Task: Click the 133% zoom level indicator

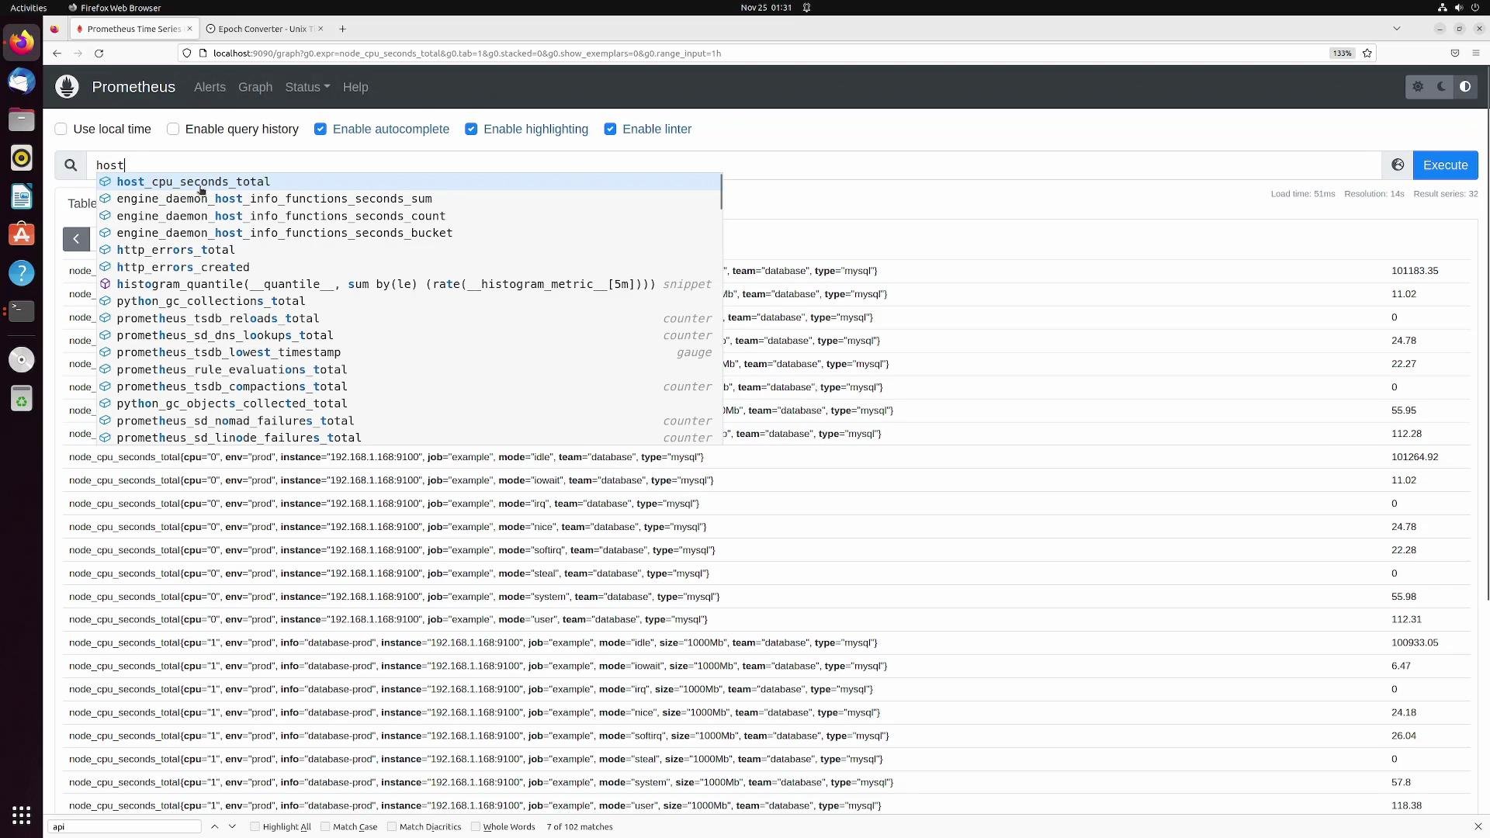Action: pyautogui.click(x=1342, y=54)
